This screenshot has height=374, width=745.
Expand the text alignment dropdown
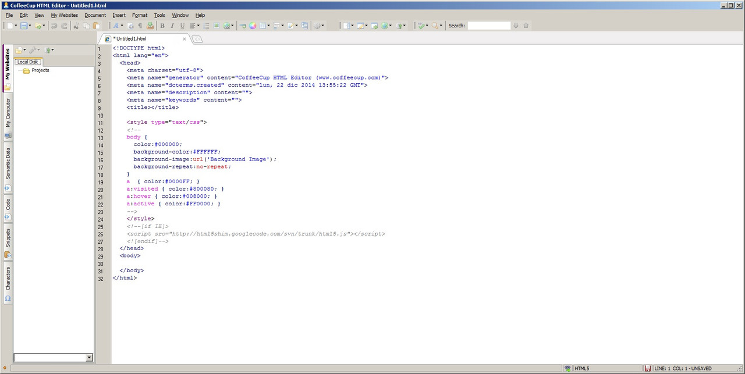[198, 26]
